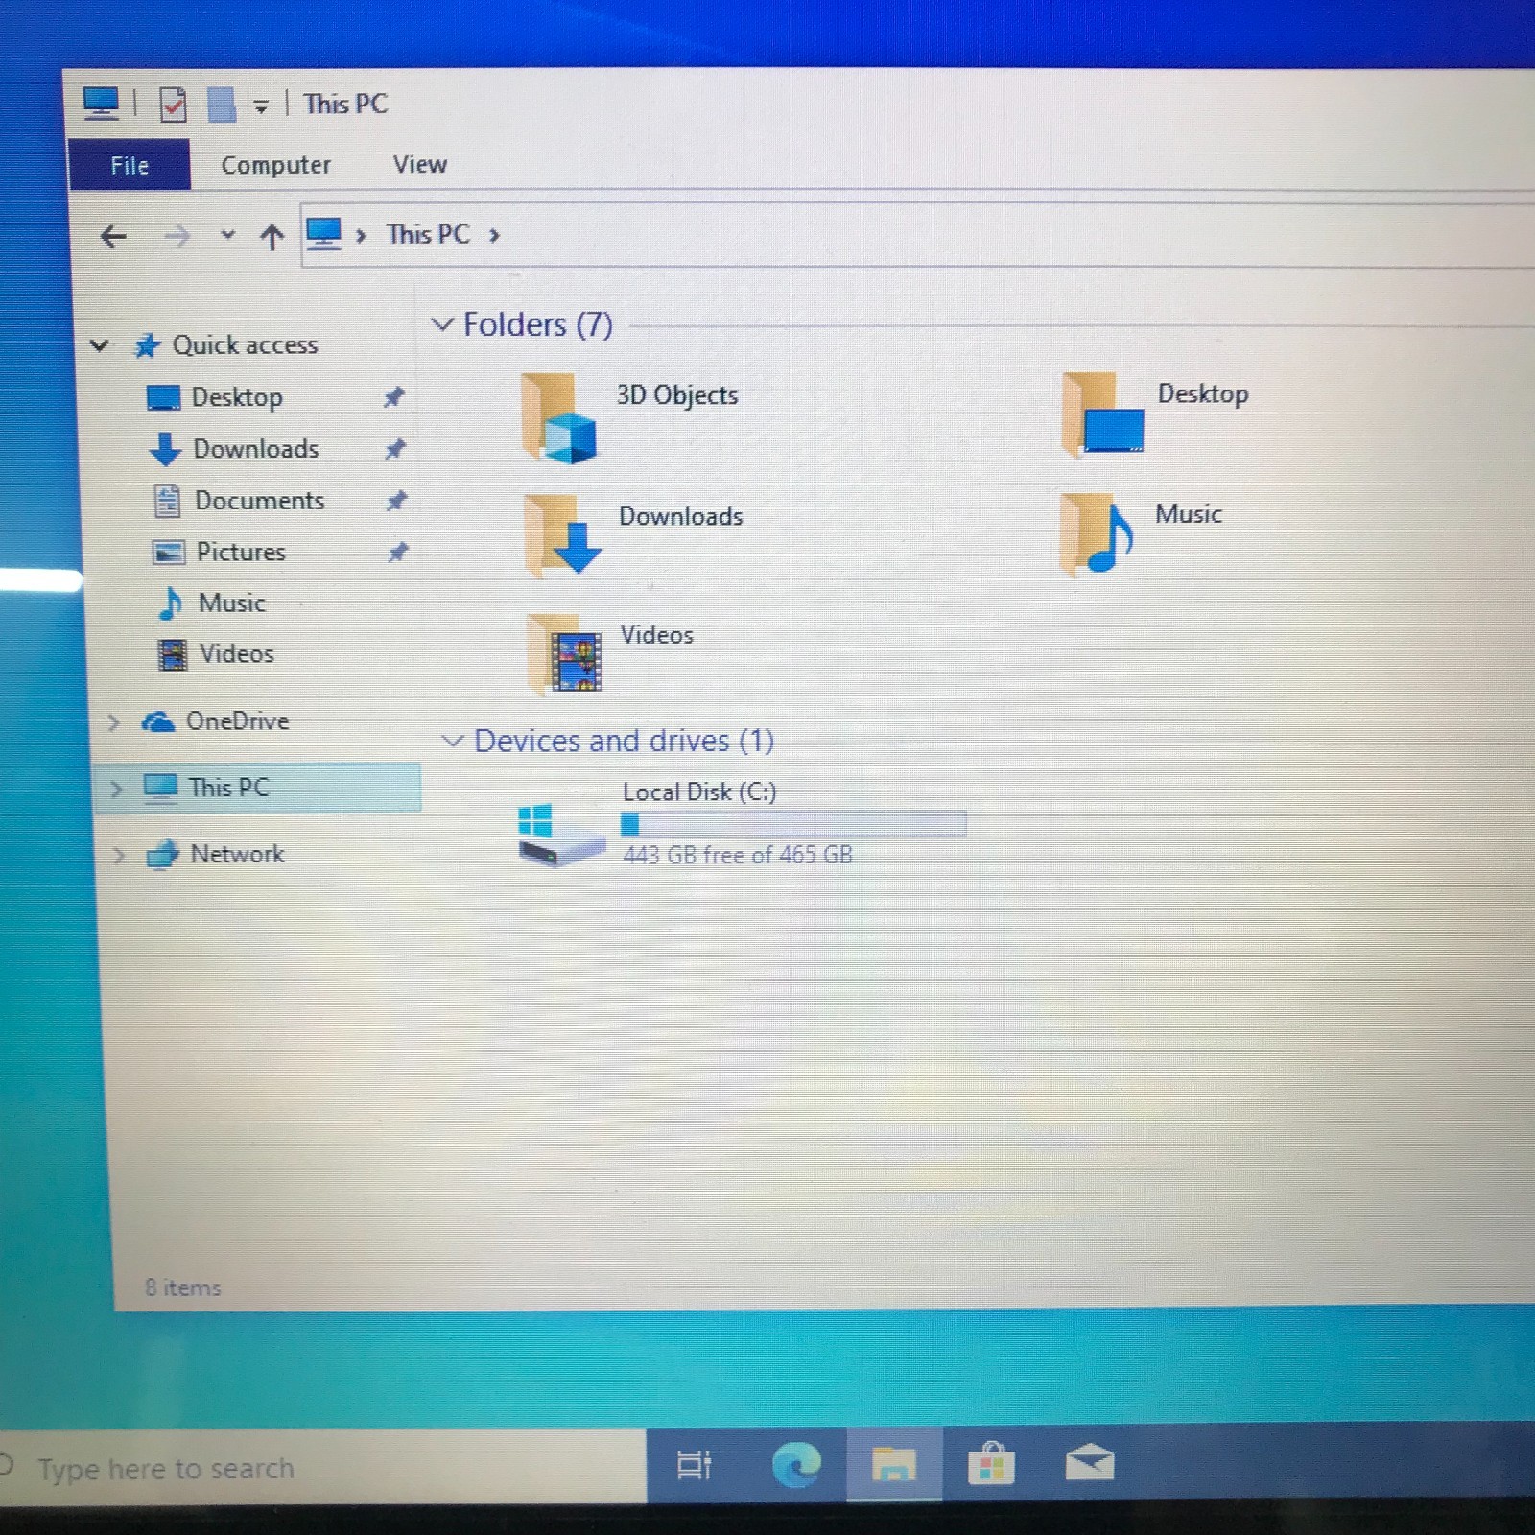The height and width of the screenshot is (1535, 1535).
Task: Switch to the Computer ribbon tab
Action: tap(275, 165)
